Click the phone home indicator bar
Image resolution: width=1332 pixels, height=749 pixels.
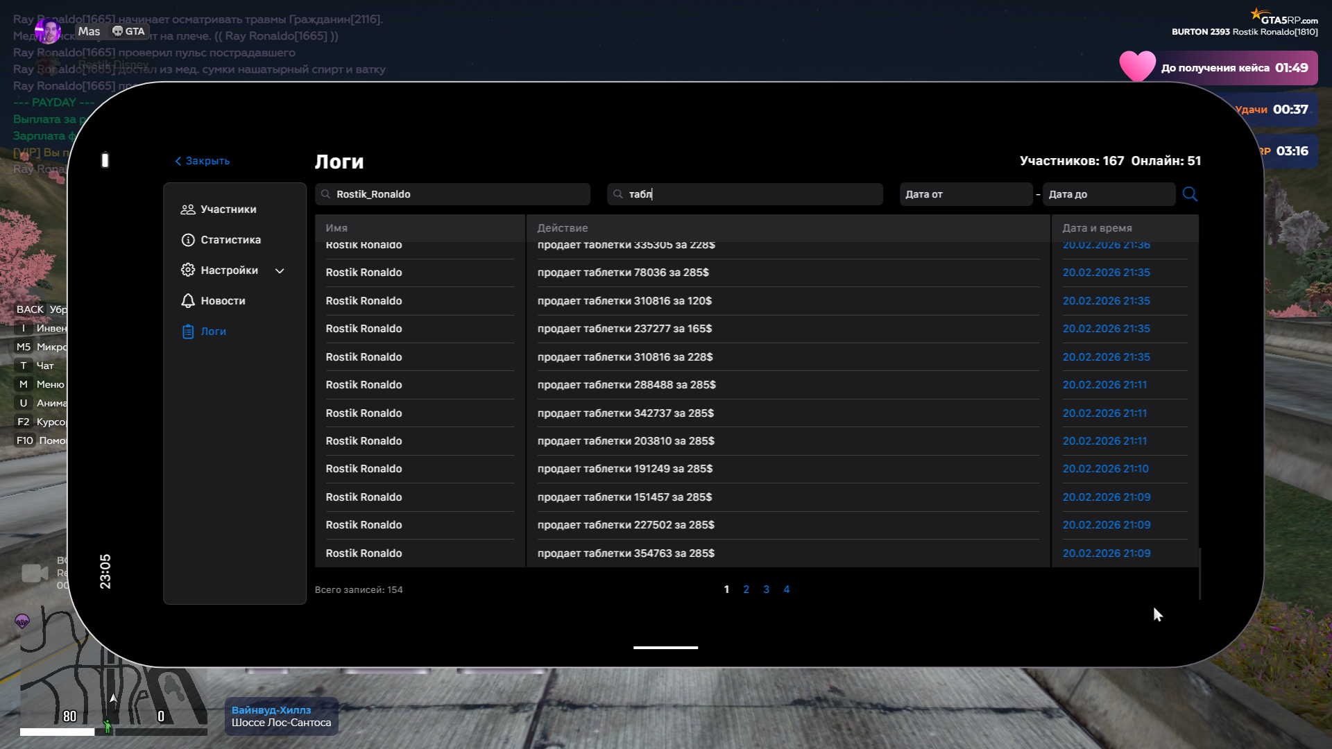pyautogui.click(x=665, y=648)
